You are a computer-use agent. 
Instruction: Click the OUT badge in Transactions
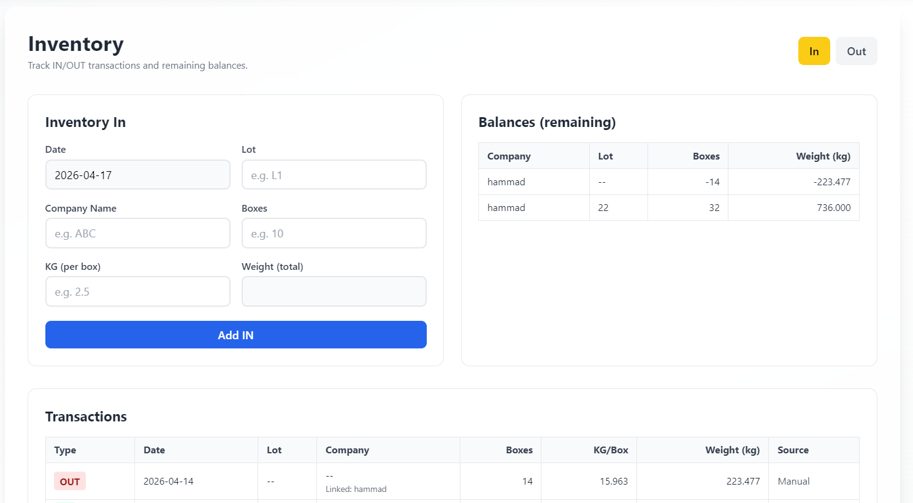tap(70, 482)
